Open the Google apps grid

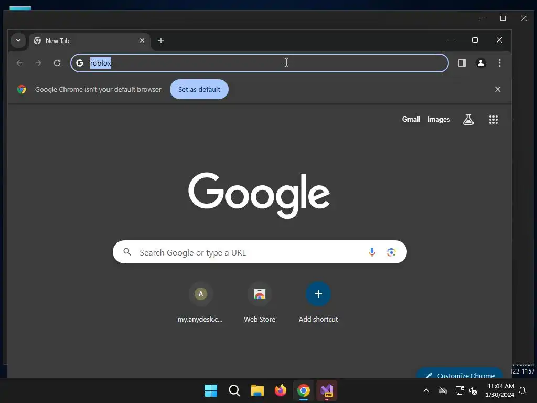point(493,120)
